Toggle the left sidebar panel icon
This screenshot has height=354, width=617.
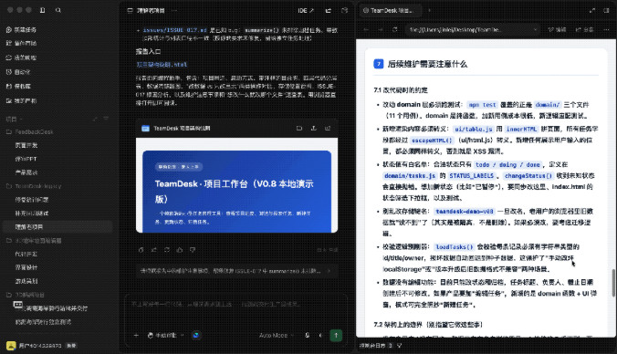[43, 10]
